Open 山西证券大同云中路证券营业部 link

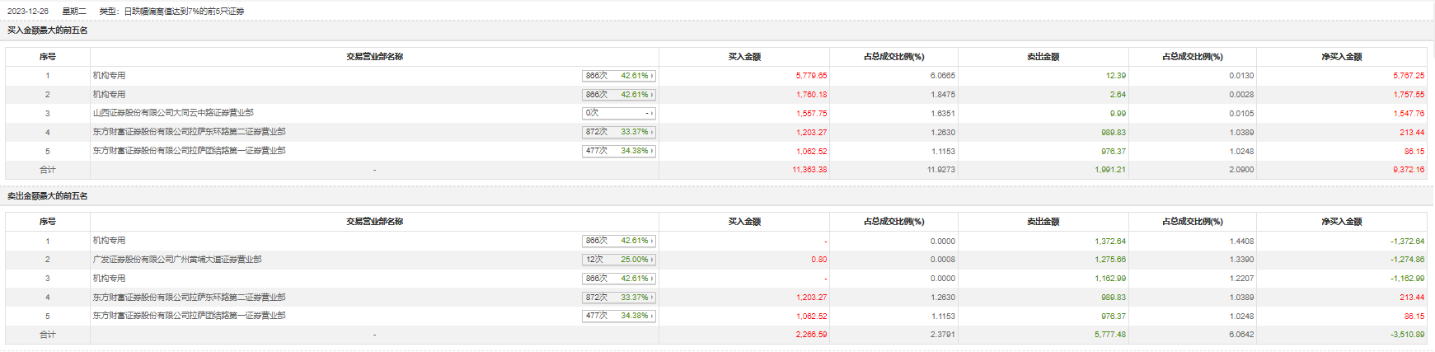173,113
